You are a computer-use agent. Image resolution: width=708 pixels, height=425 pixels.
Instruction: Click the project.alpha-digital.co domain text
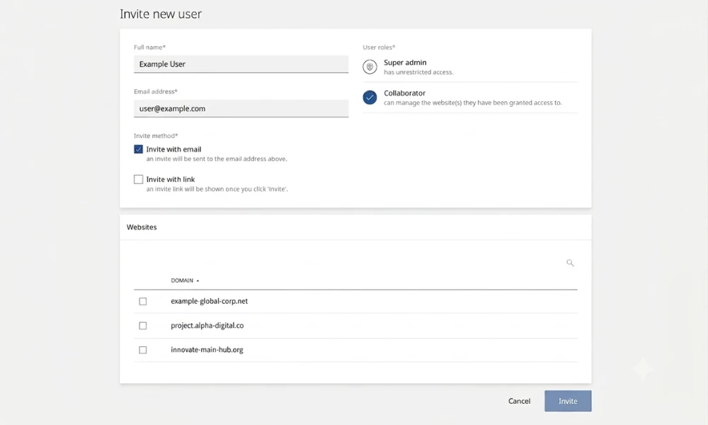coord(207,326)
